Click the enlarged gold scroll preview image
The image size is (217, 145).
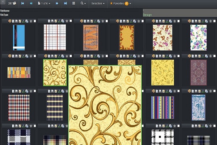pos(105,105)
